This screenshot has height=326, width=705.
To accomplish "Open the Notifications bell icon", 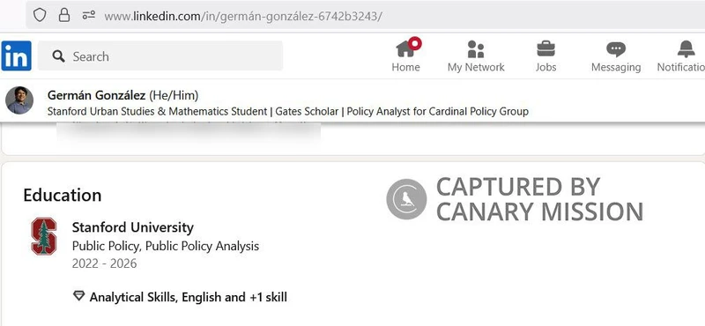I will (x=686, y=49).
